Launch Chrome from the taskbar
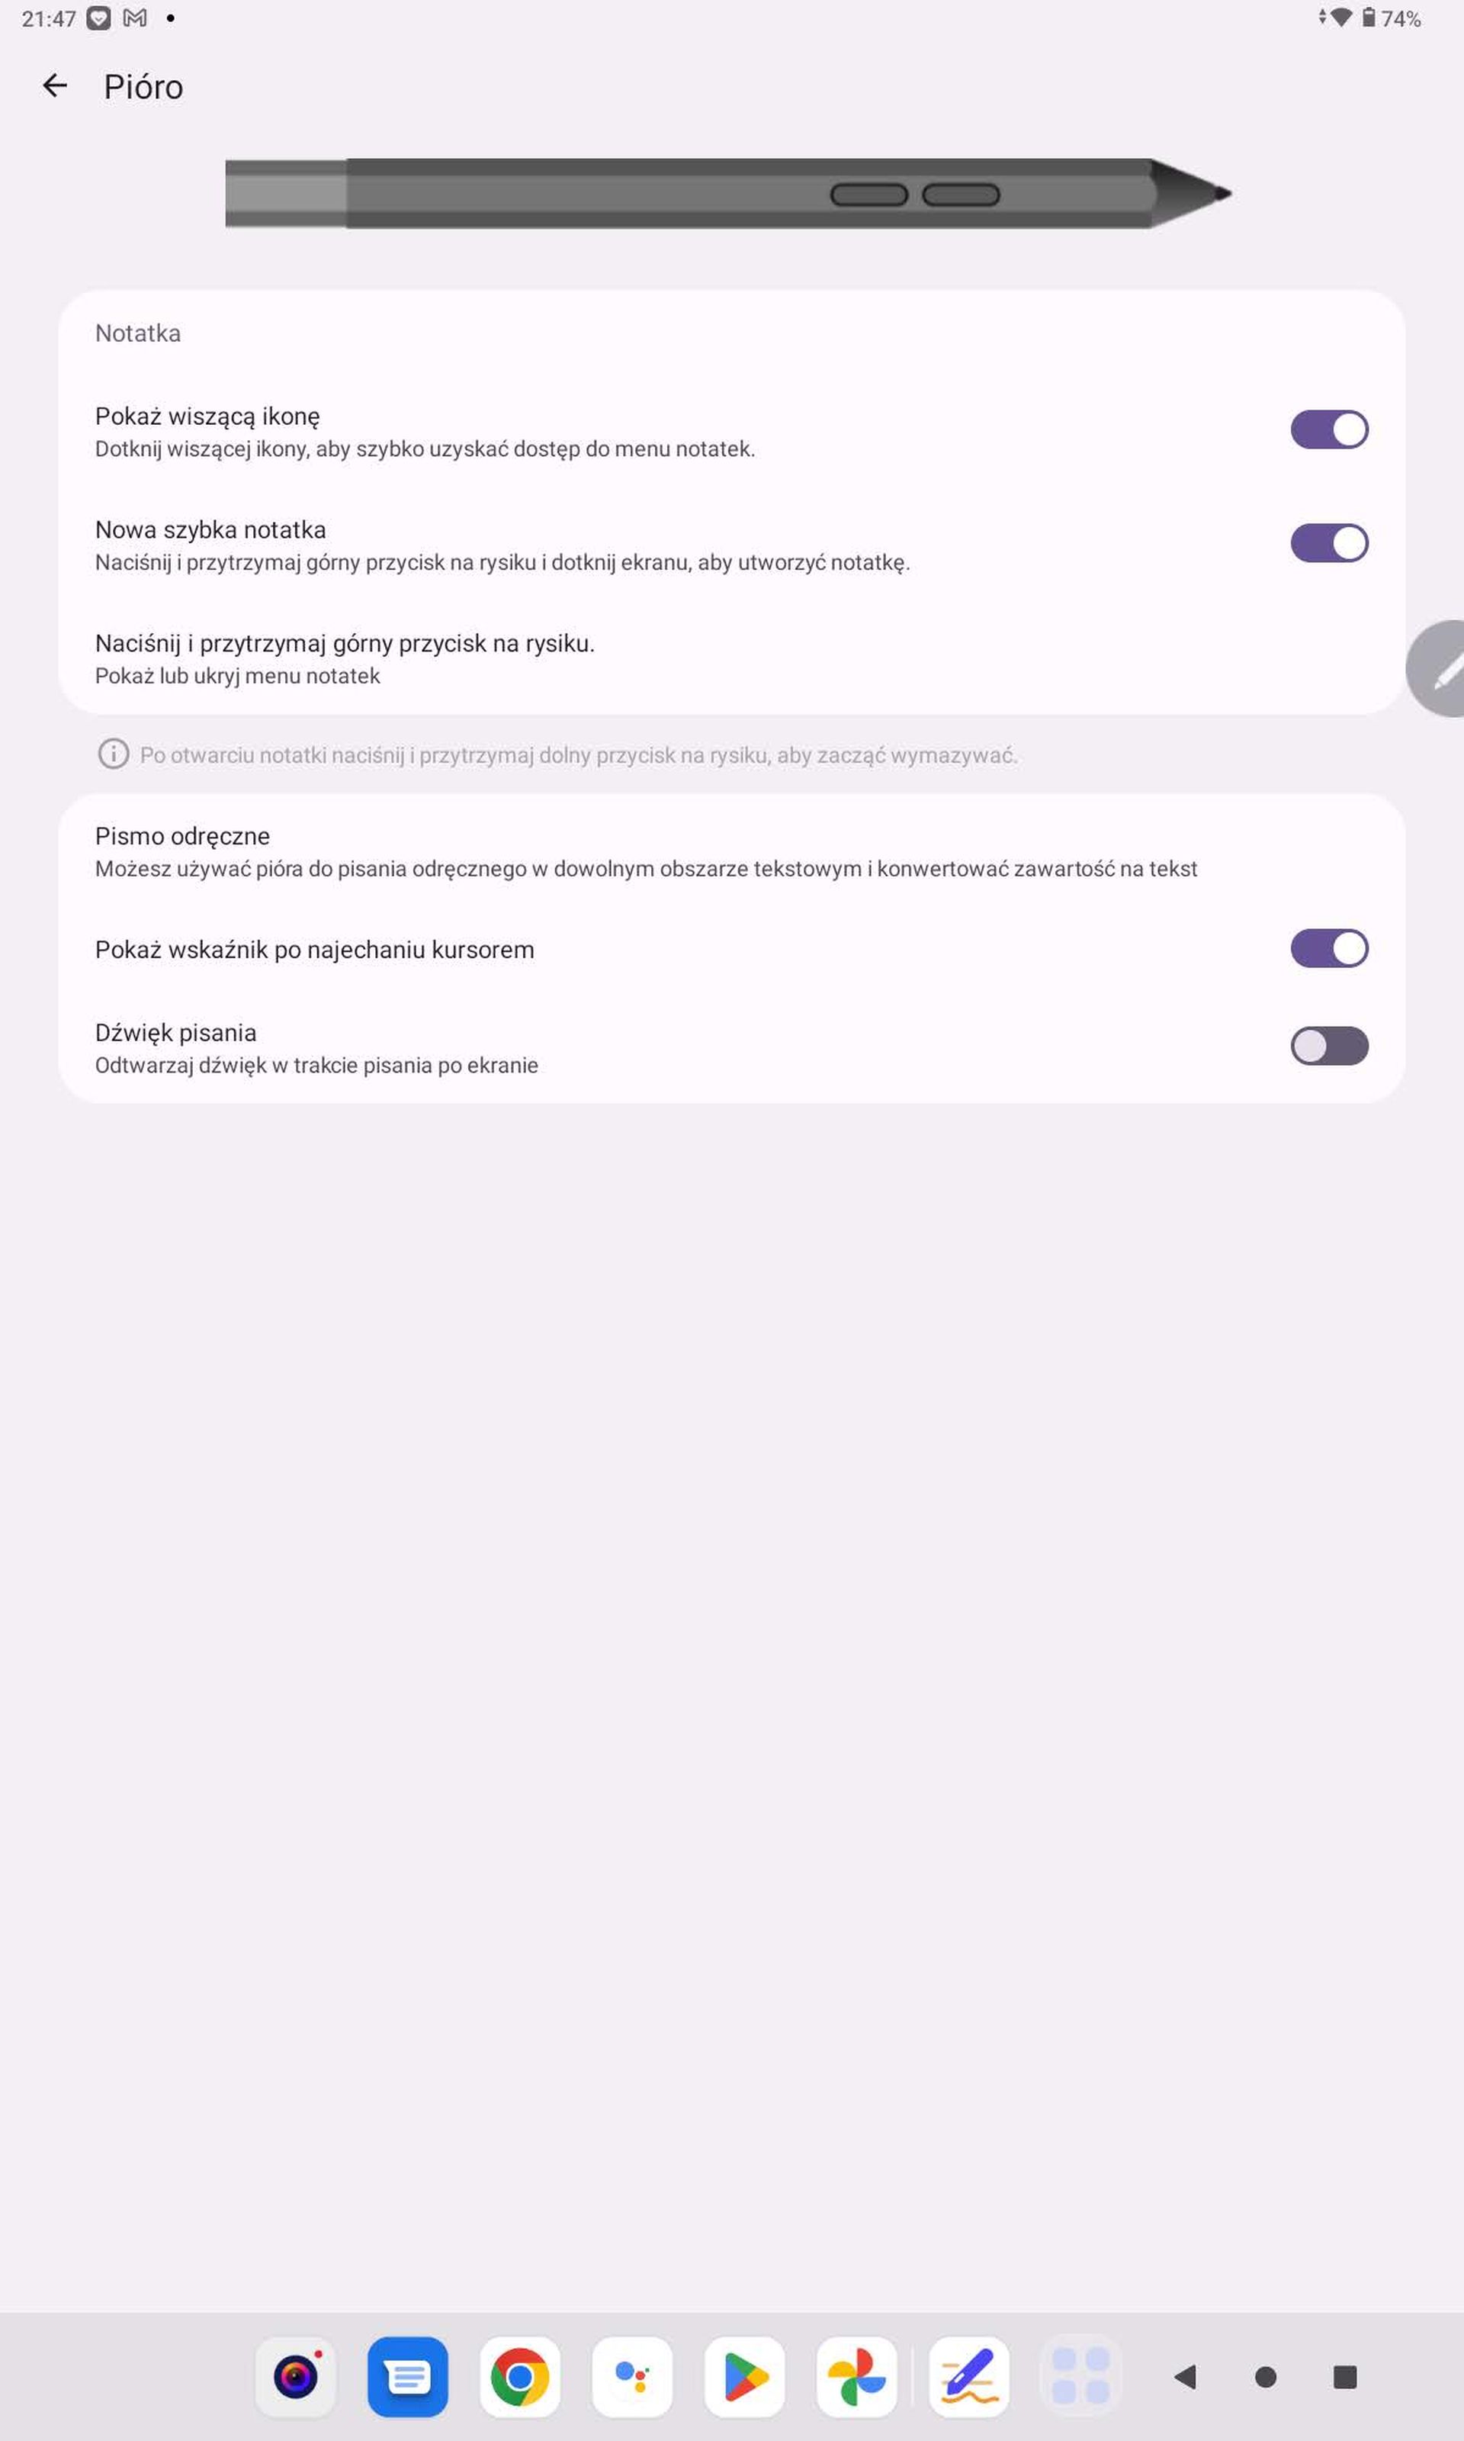The width and height of the screenshot is (1464, 2441). [520, 2376]
